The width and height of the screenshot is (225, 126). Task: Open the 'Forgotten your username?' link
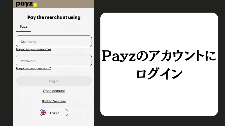point(33,49)
